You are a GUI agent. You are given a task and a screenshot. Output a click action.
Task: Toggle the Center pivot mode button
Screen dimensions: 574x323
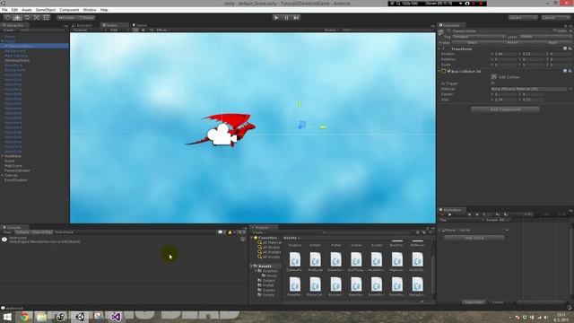coord(66,18)
